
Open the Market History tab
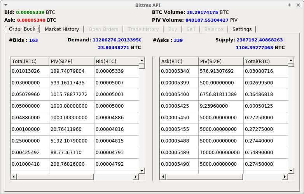[62, 29]
